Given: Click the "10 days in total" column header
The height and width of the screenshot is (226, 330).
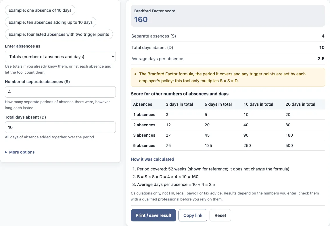Looking at the screenshot, I should (x=258, y=104).
